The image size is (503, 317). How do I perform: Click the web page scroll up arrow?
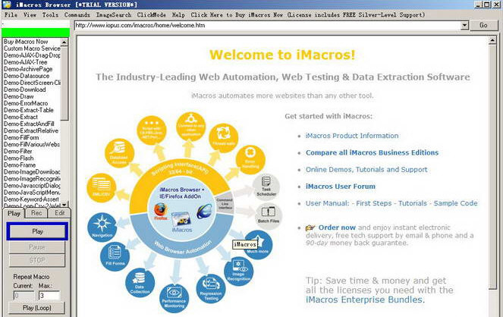[492, 40]
